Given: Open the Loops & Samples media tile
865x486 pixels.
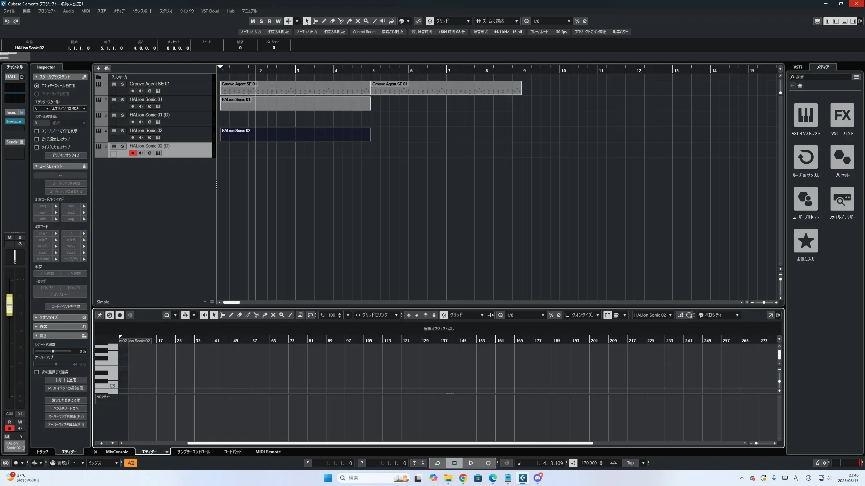Looking at the screenshot, I should coord(806,157).
